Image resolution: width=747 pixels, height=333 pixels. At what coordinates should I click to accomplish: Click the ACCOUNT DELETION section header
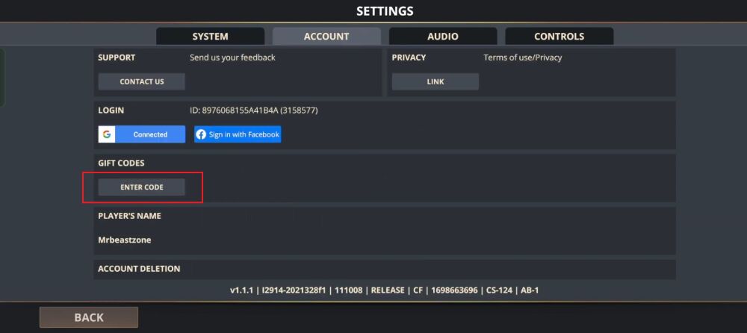(139, 268)
